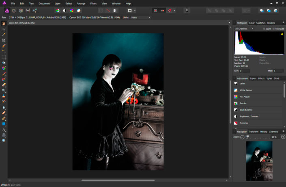Select the Blur droplet tool
Viewport: 286px width, 187px height.
point(4,107)
